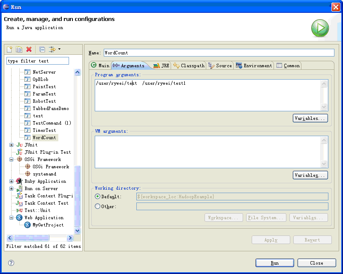
Task: Click the green Run arrow banner graphic
Action: pyautogui.click(x=320, y=28)
